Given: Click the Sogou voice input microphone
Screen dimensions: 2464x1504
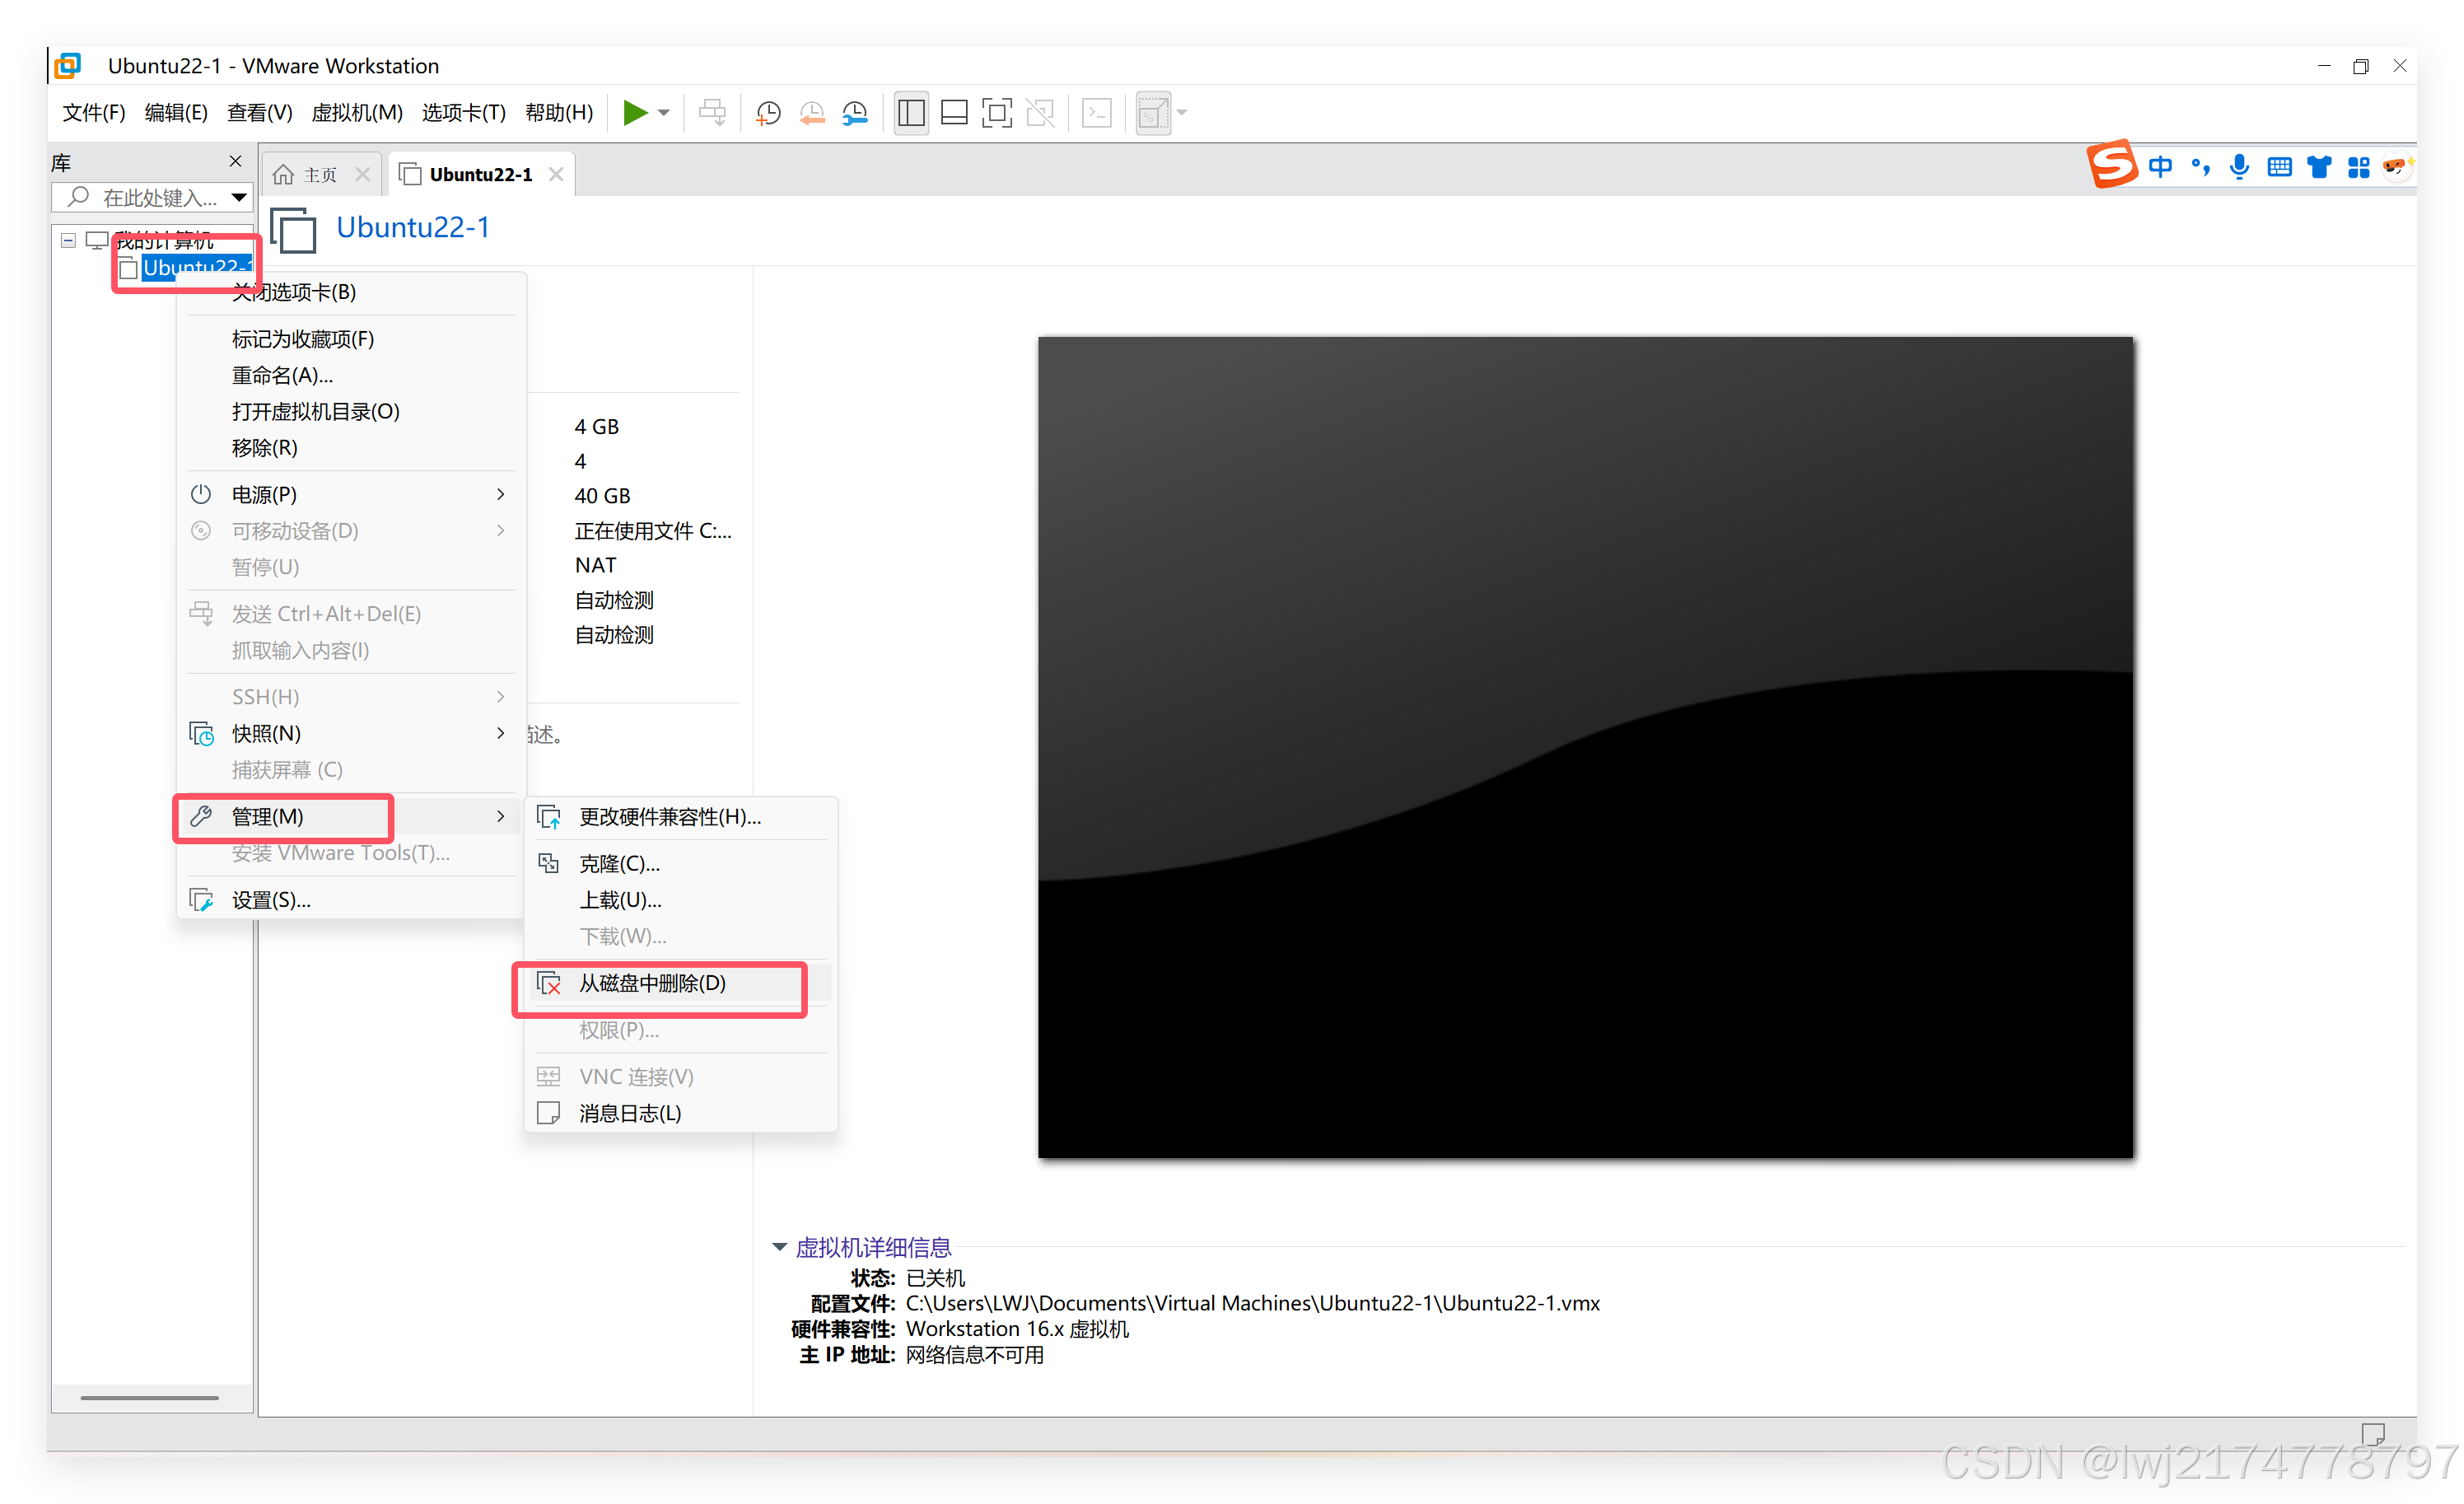Looking at the screenshot, I should (2239, 167).
